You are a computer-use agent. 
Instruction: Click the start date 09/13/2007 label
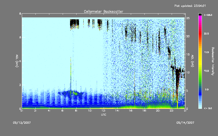(22, 123)
